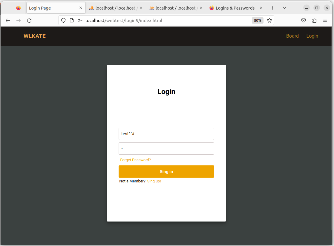Submit with the Sing in button
The width and height of the screenshot is (334, 246).
click(166, 172)
